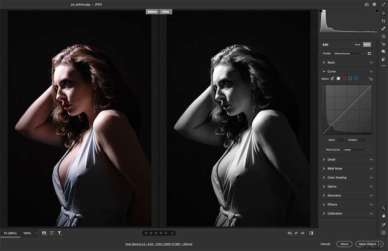Open the Gray Gamma workflow options link
The image size is (388, 251).
pyautogui.click(x=159, y=244)
